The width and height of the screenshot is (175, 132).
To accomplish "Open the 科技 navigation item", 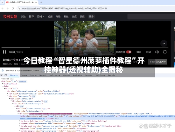I will [x=66, y=16].
